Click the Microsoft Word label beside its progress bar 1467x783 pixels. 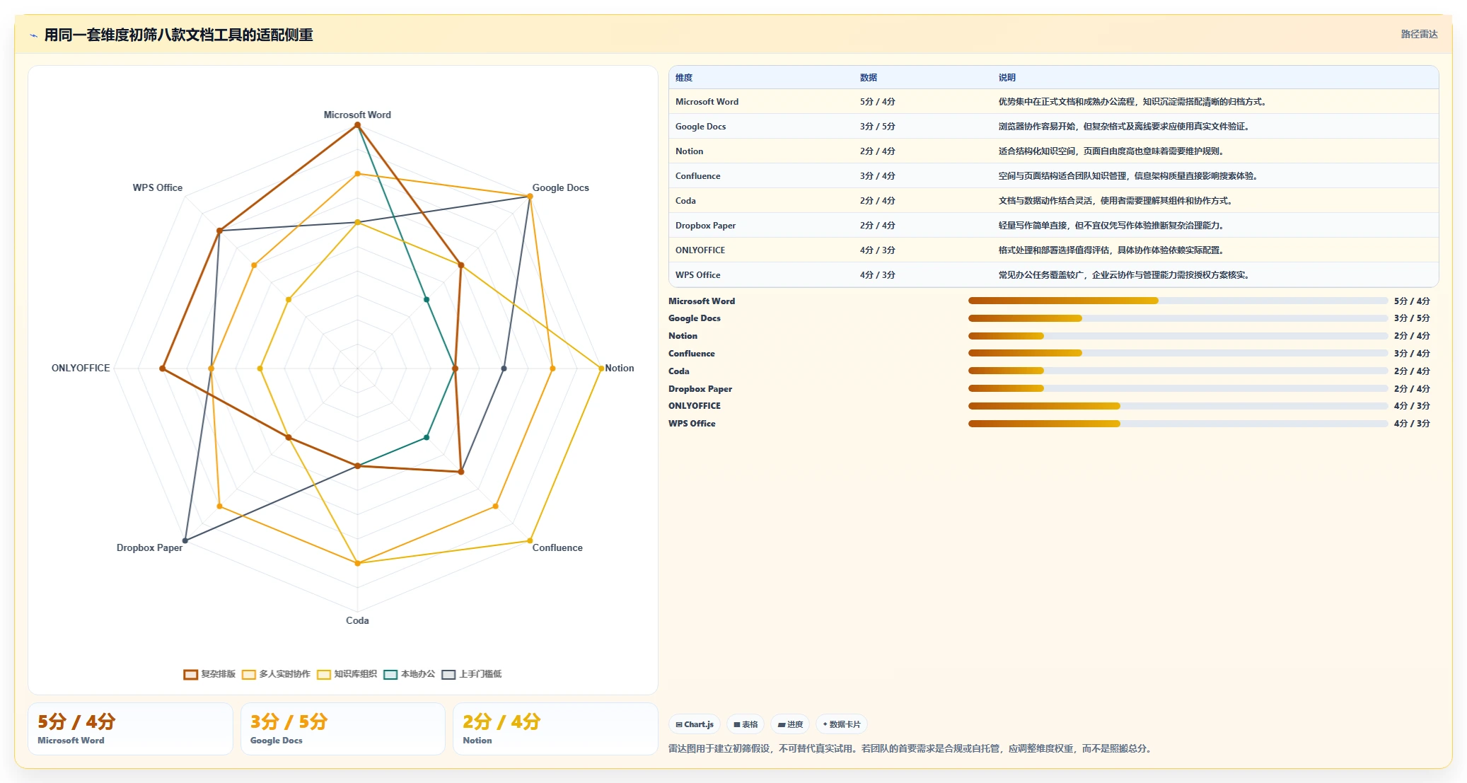702,301
